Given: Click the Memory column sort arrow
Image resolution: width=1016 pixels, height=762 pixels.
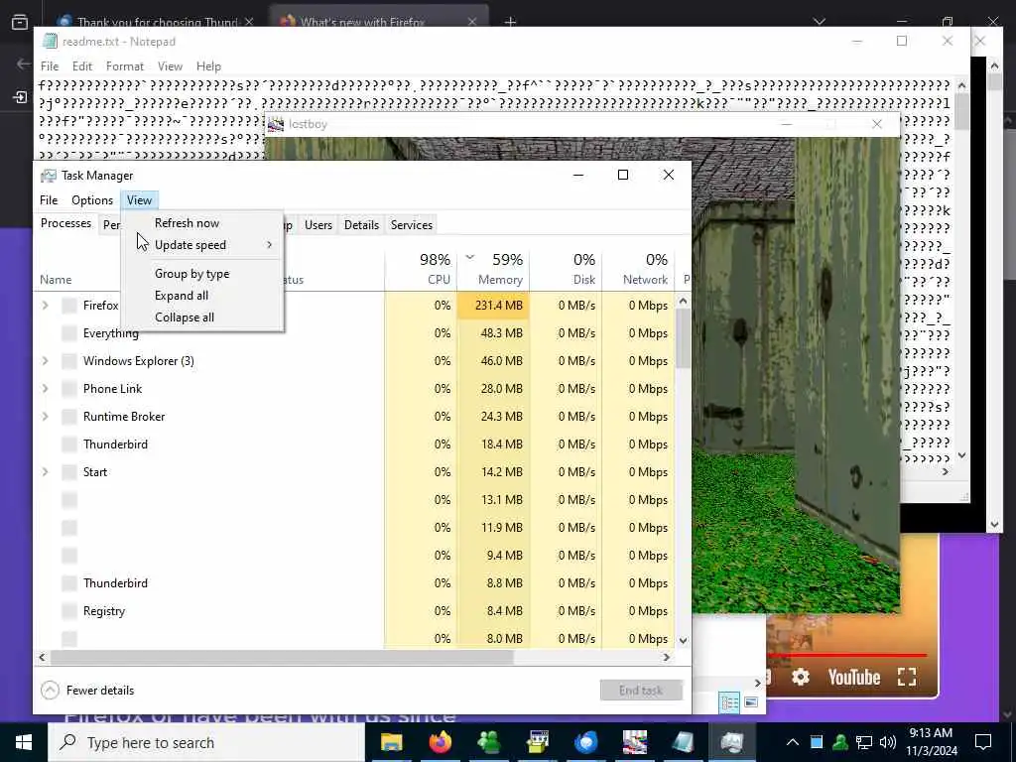Looking at the screenshot, I should (x=469, y=257).
